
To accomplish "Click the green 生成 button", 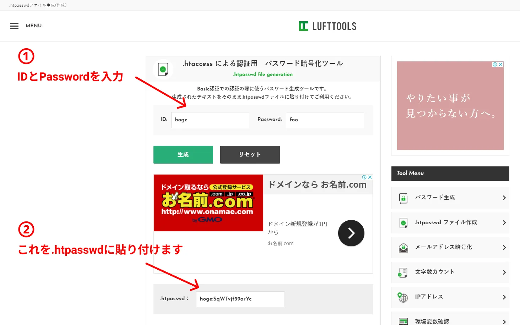I will pos(183,155).
